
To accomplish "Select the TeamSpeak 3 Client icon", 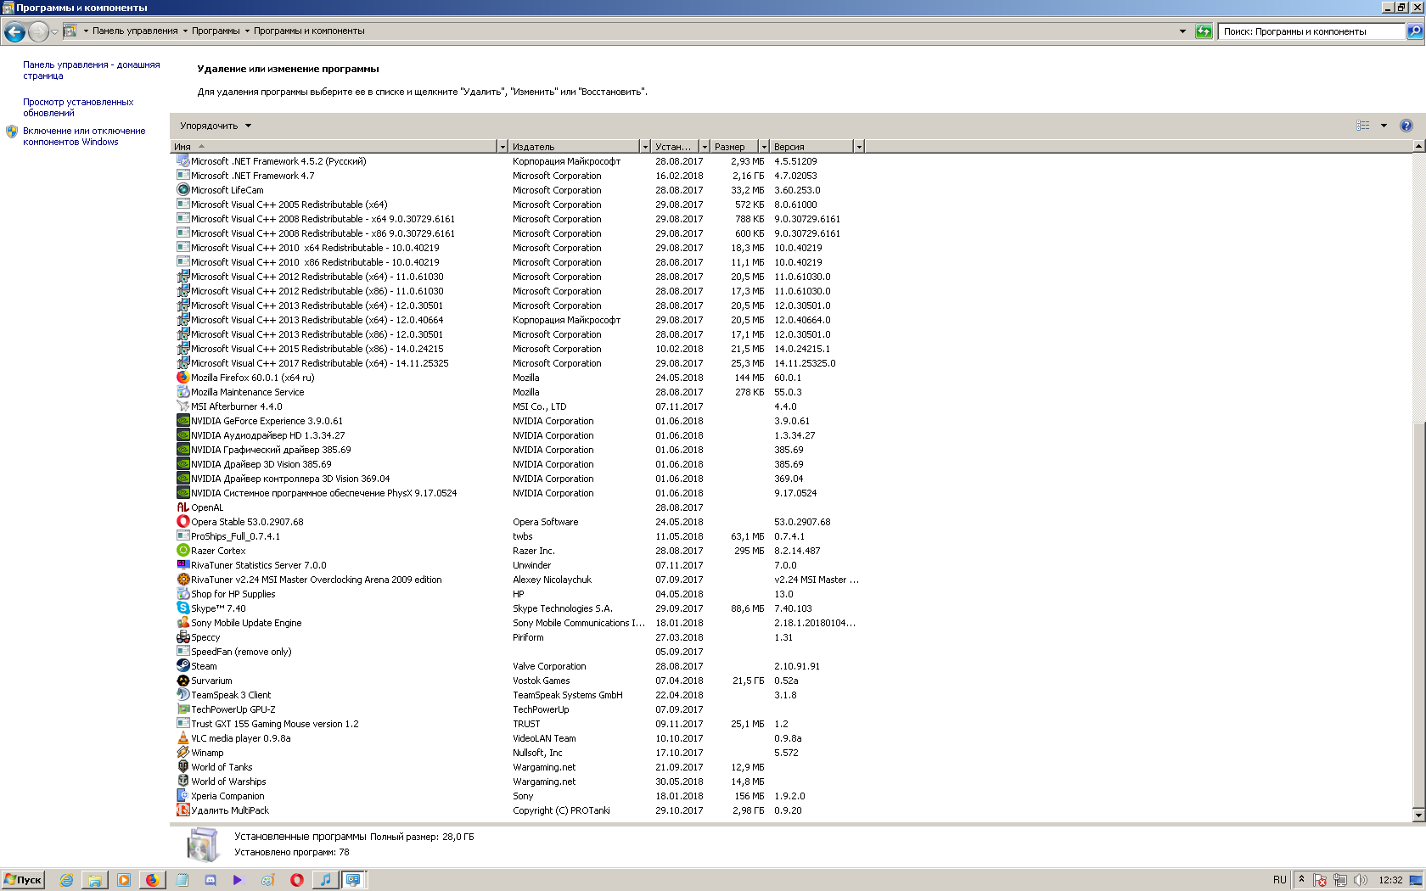I will (182, 695).
